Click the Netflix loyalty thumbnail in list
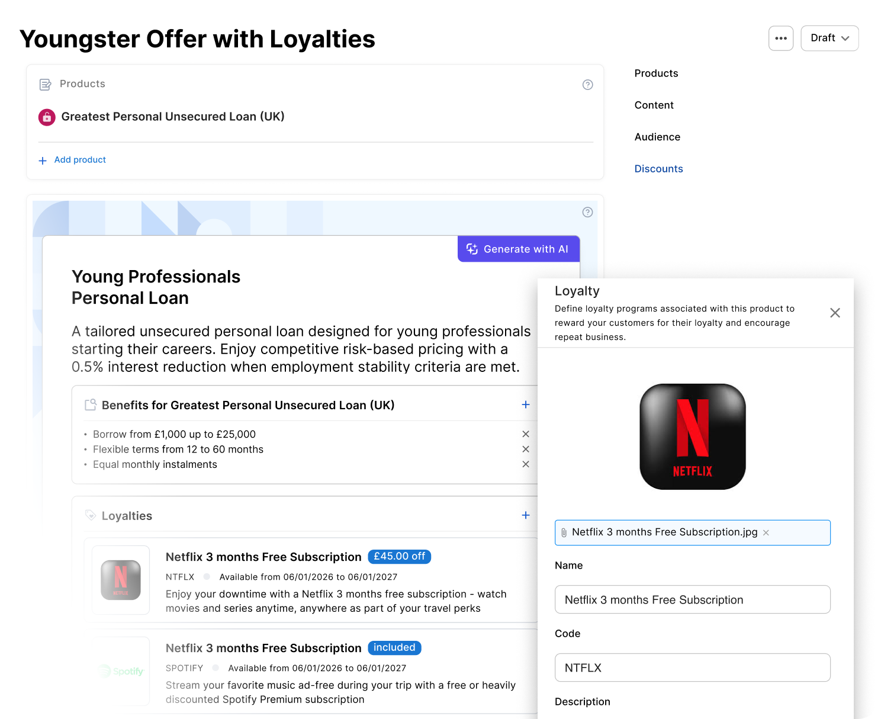 click(x=121, y=580)
